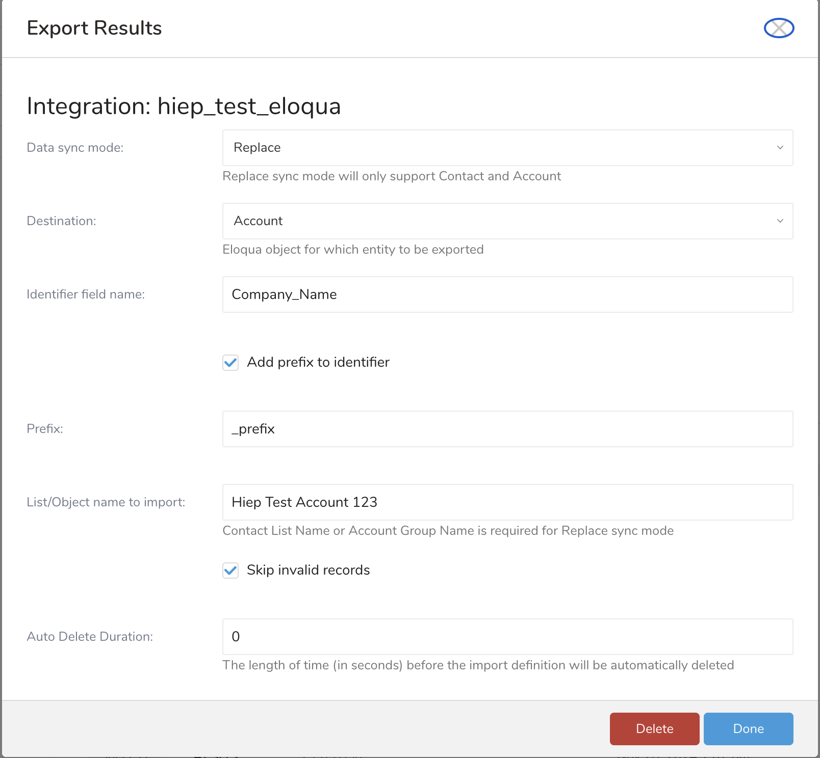Focus the Identifier field name input
Screen dimensions: 820x758
point(507,294)
